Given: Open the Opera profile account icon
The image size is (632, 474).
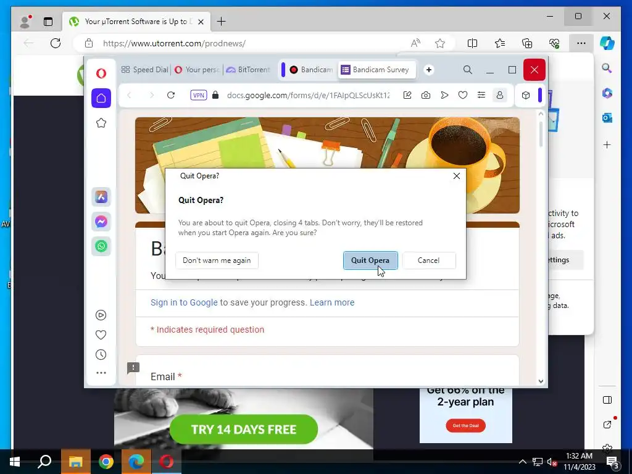Looking at the screenshot, I should tap(500, 95).
